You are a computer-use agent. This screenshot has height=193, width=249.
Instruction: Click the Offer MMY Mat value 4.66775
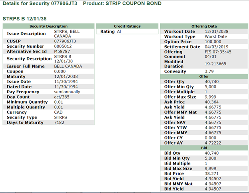(213, 112)
